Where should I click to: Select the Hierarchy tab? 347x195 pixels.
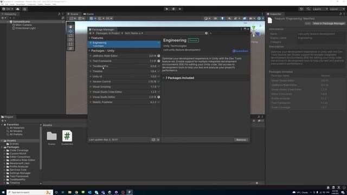pos(9,14)
